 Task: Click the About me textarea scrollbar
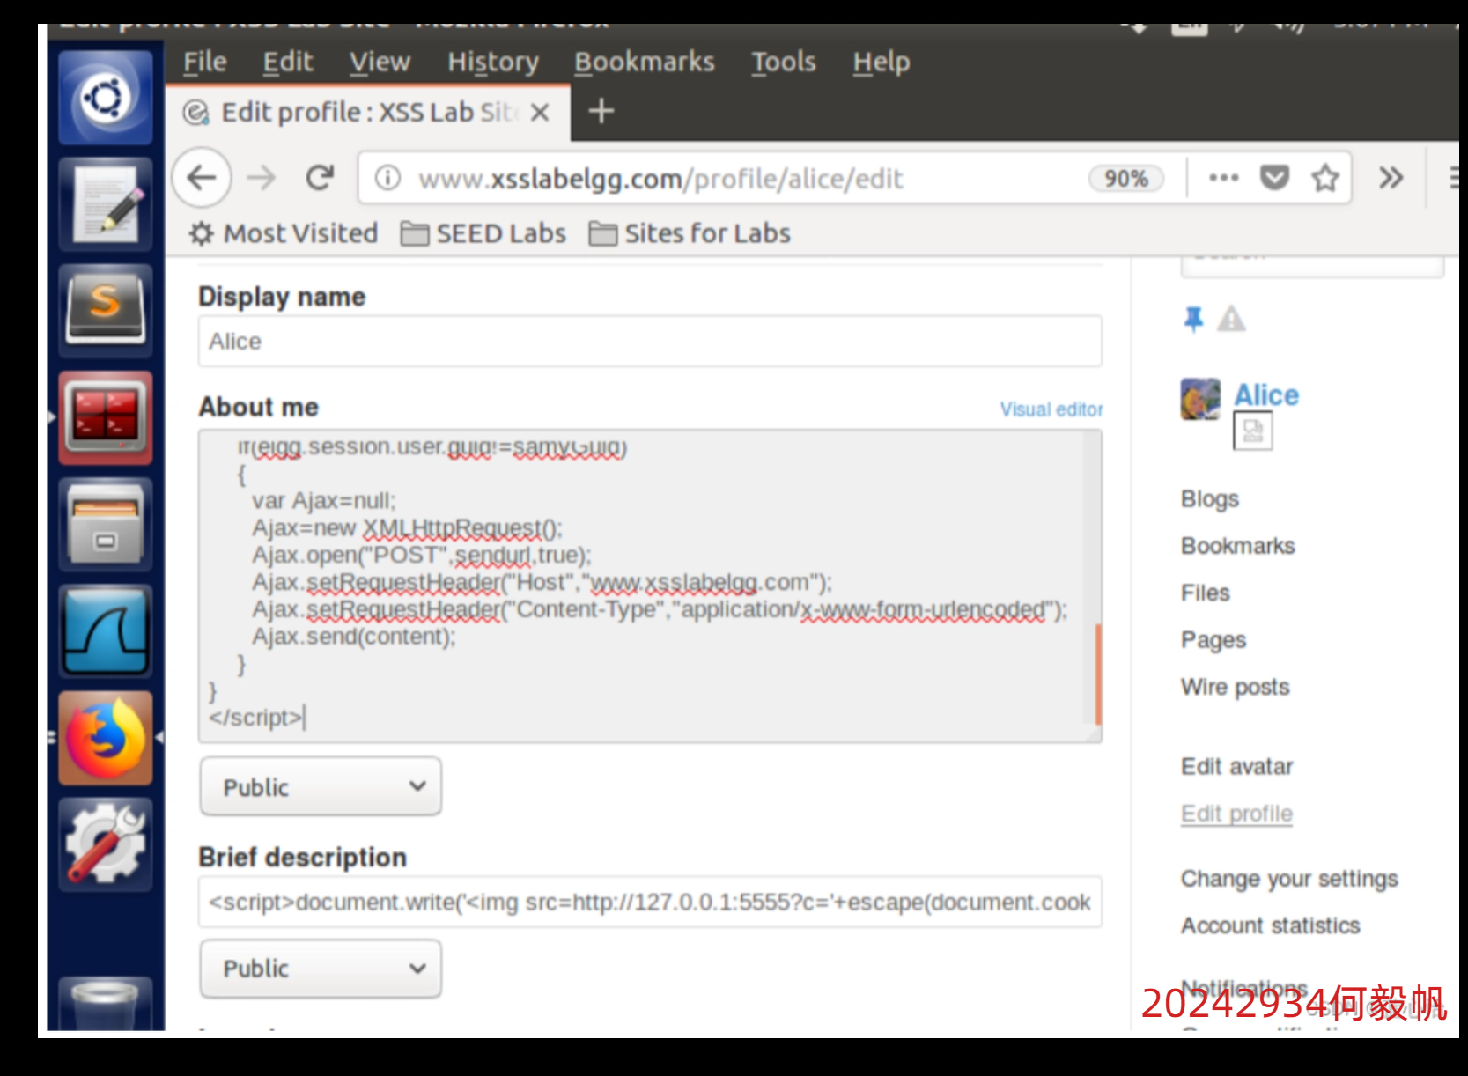[1097, 674]
